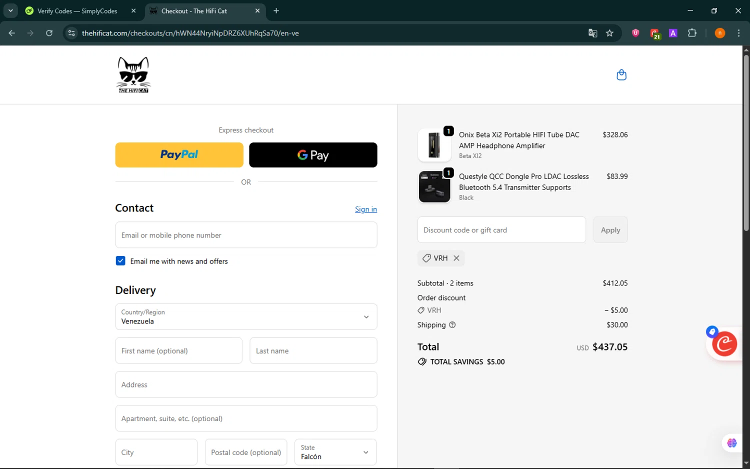
Task: Click the translate page icon in address bar
Action: pyautogui.click(x=593, y=33)
